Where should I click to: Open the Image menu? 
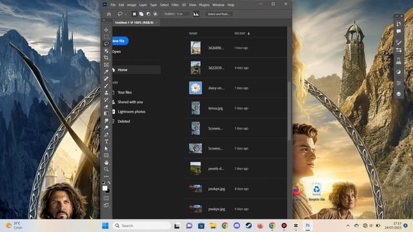132,5
